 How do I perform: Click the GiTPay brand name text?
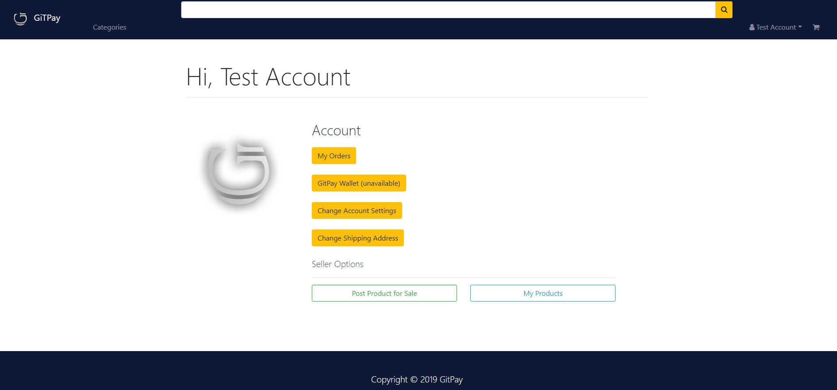point(47,18)
